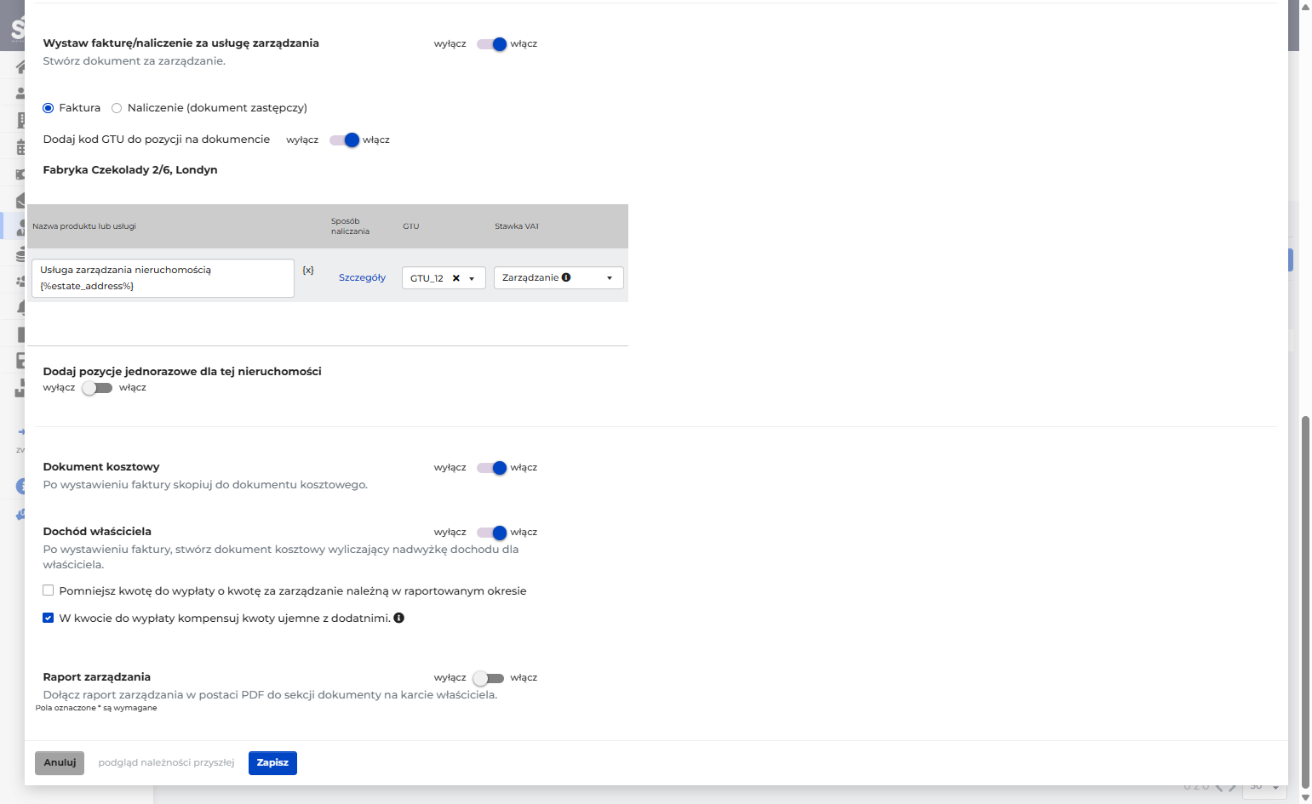
Task: Focus the 'Usługa zarządzania nieruchomością' name field
Action: (x=163, y=278)
